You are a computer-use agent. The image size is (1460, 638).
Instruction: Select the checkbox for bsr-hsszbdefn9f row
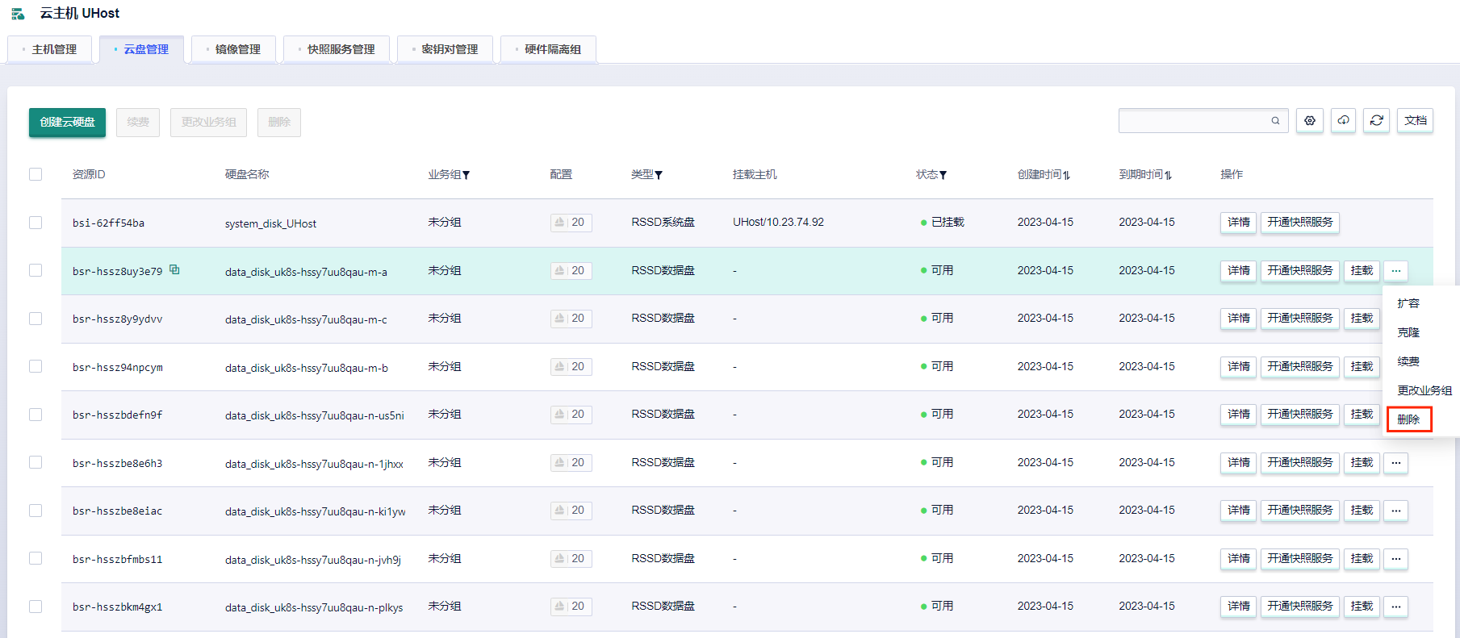(x=36, y=415)
